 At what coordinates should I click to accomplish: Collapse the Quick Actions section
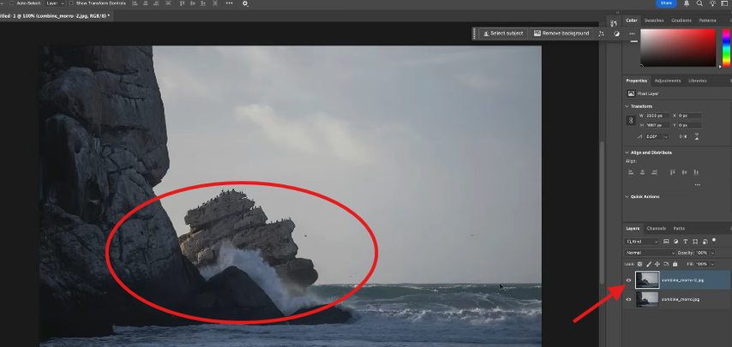[x=627, y=197]
